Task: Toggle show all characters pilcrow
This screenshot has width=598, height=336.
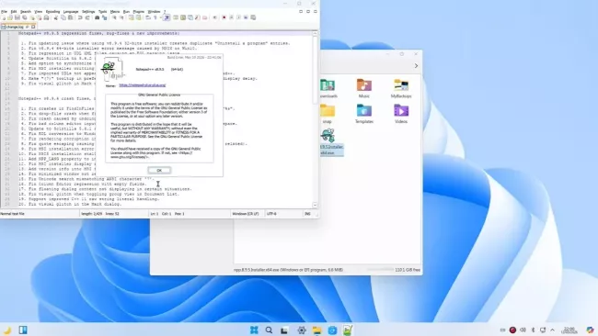Action: pos(155,17)
